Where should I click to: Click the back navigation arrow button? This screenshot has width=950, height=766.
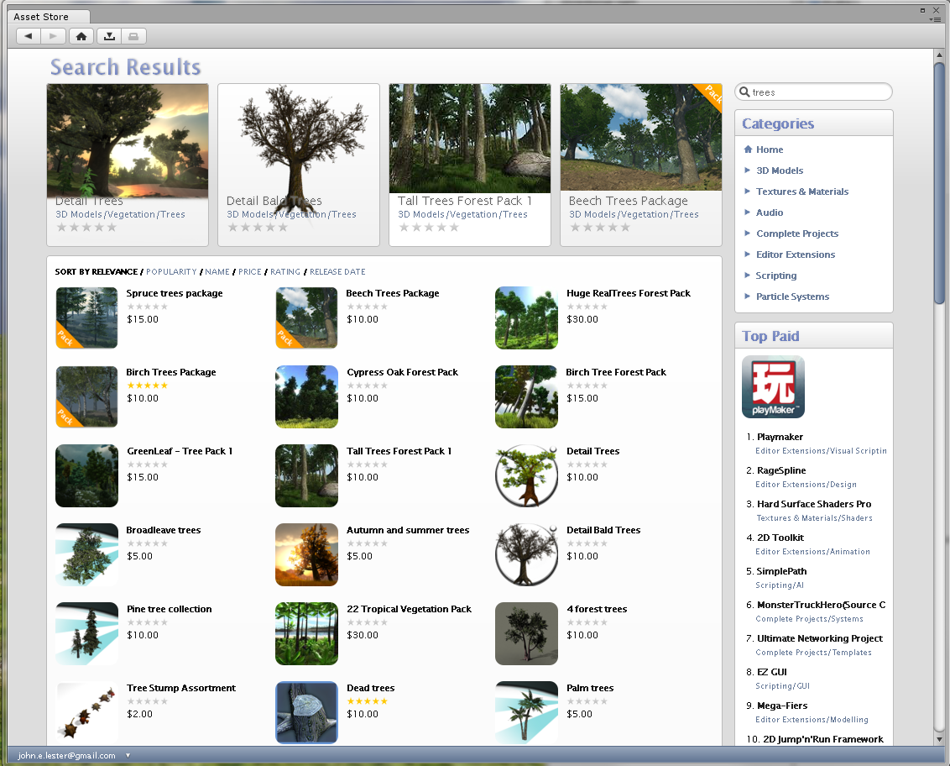[29, 36]
